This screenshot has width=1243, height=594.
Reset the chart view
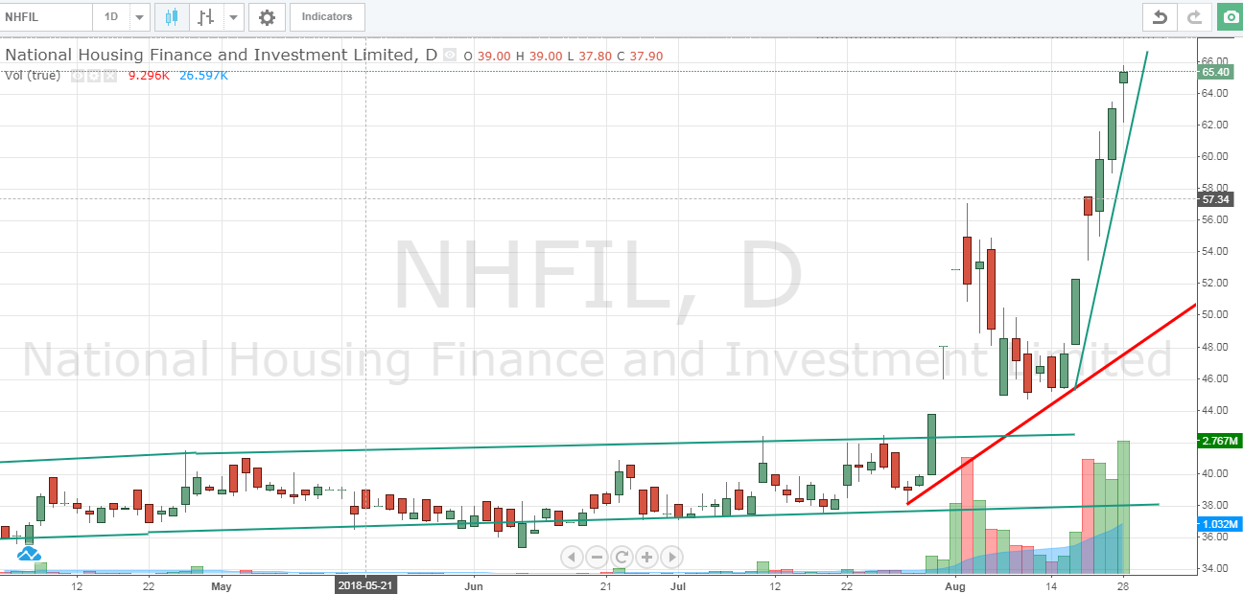click(621, 557)
